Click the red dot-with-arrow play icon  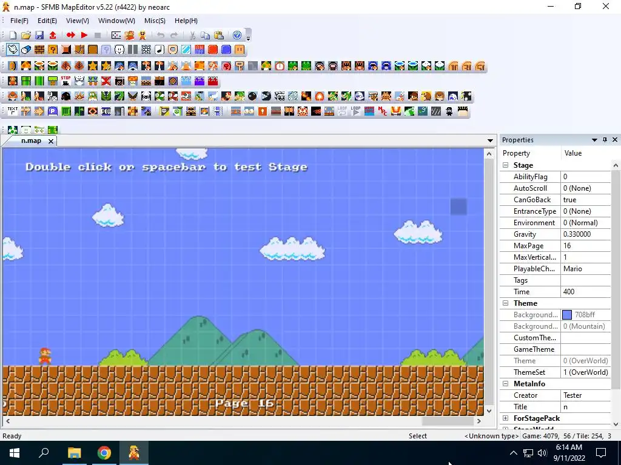click(71, 35)
